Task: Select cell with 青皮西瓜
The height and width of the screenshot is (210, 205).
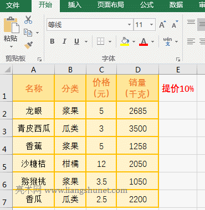Action: click(x=33, y=128)
